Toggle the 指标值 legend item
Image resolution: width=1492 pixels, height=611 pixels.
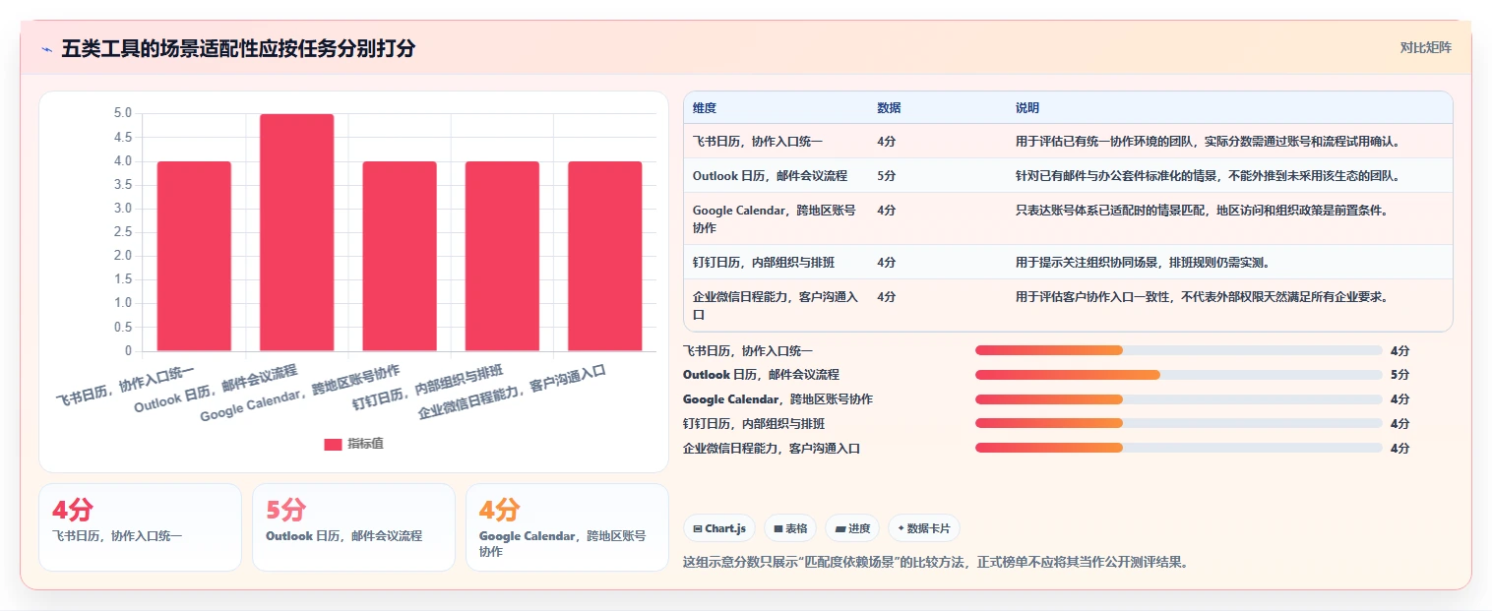point(354,444)
